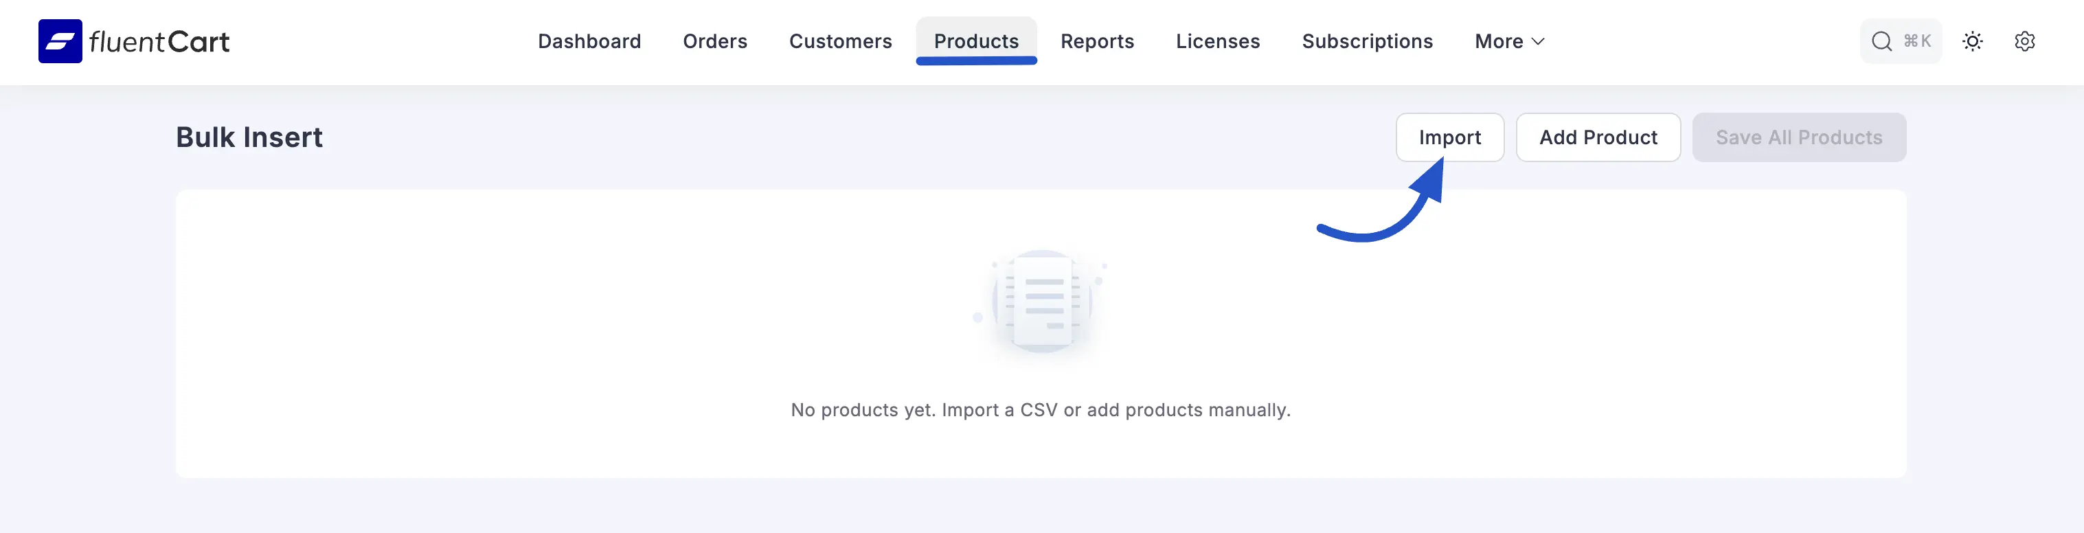Click the empty-state document illustration

(1041, 302)
